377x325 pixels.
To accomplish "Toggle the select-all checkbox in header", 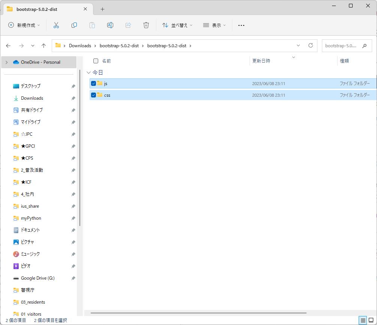I will tap(96, 61).
